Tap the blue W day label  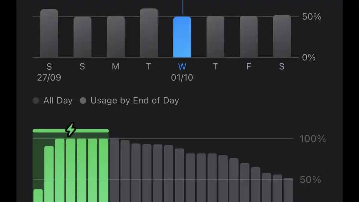(x=182, y=66)
